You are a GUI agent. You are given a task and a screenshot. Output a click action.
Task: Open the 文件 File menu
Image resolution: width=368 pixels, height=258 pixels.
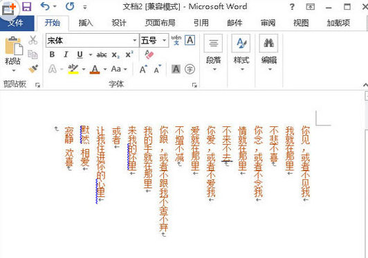(16, 23)
